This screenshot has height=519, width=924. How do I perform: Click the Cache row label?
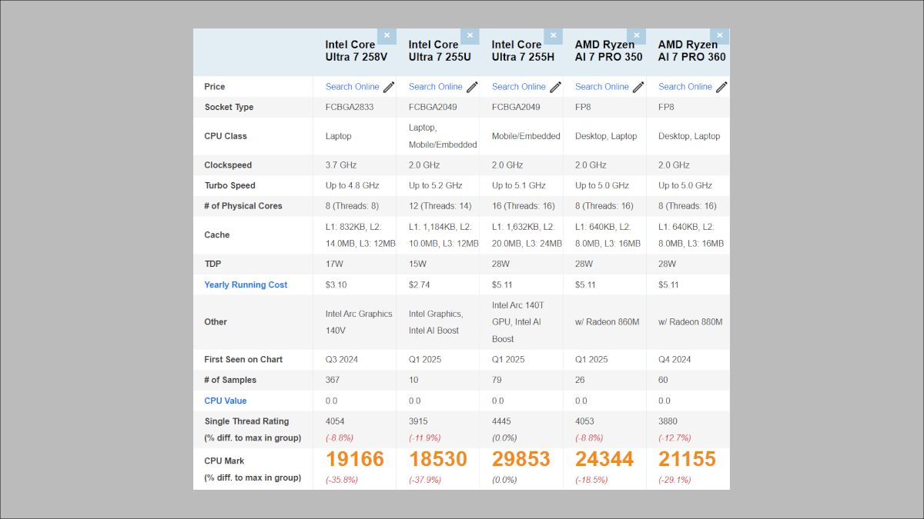pyautogui.click(x=217, y=235)
